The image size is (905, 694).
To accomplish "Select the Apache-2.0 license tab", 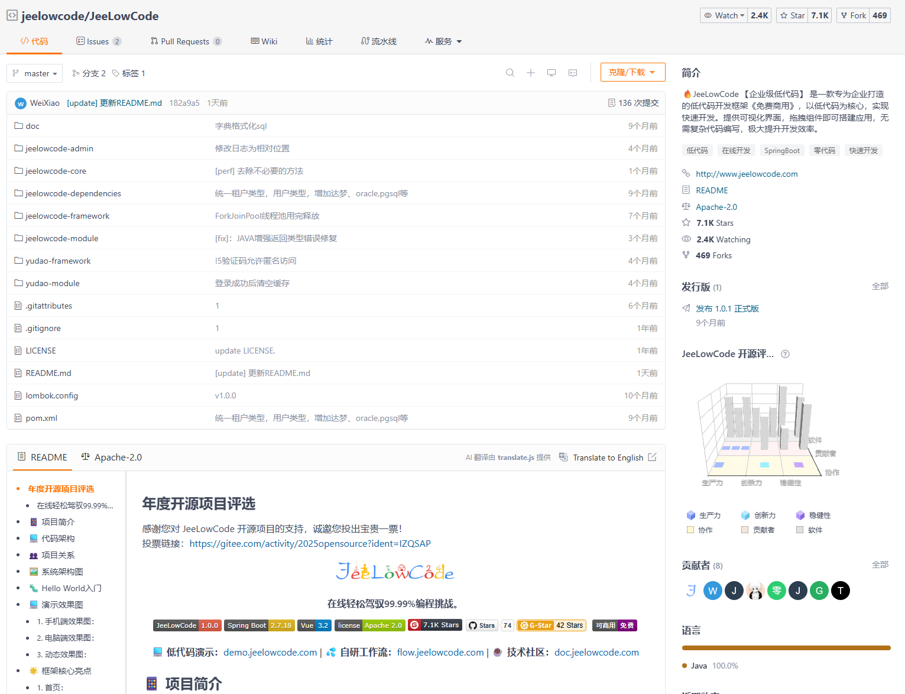I will click(111, 457).
